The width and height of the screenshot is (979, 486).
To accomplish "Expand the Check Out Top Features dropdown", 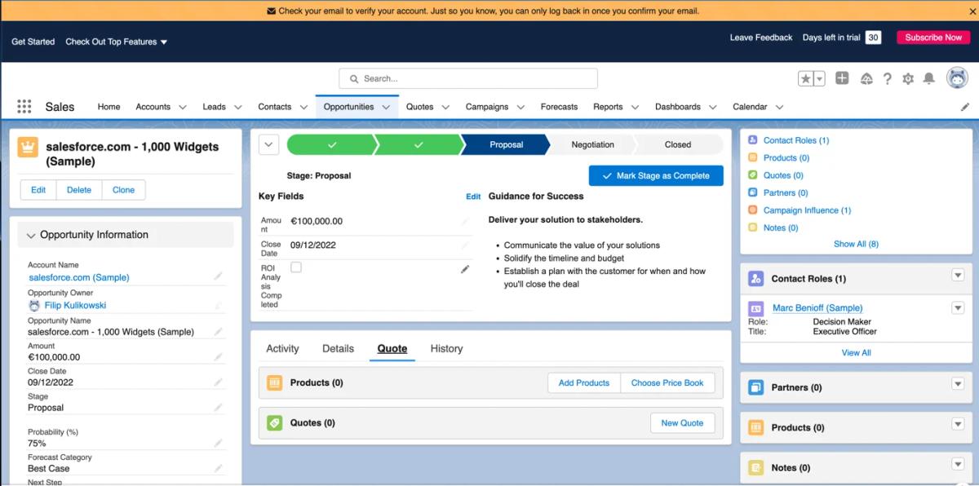I will click(117, 42).
